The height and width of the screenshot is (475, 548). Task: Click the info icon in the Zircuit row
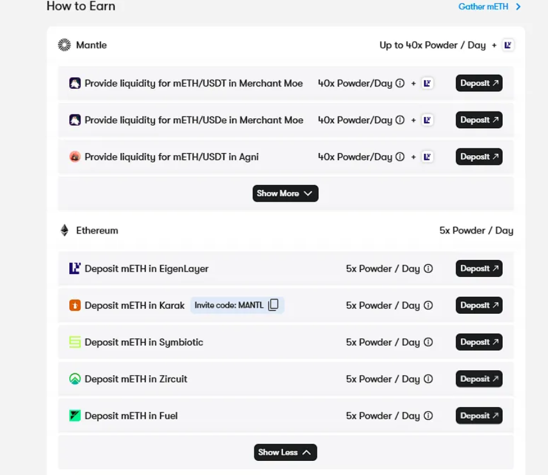click(428, 379)
